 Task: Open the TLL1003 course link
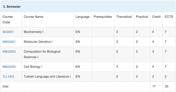point(8,76)
